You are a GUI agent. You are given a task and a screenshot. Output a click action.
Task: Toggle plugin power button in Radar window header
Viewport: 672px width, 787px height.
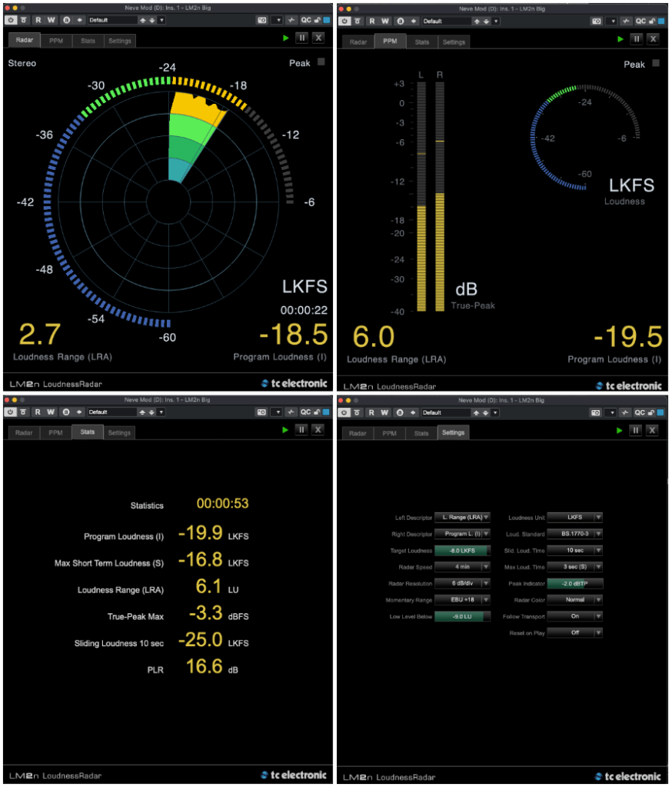(x=11, y=20)
